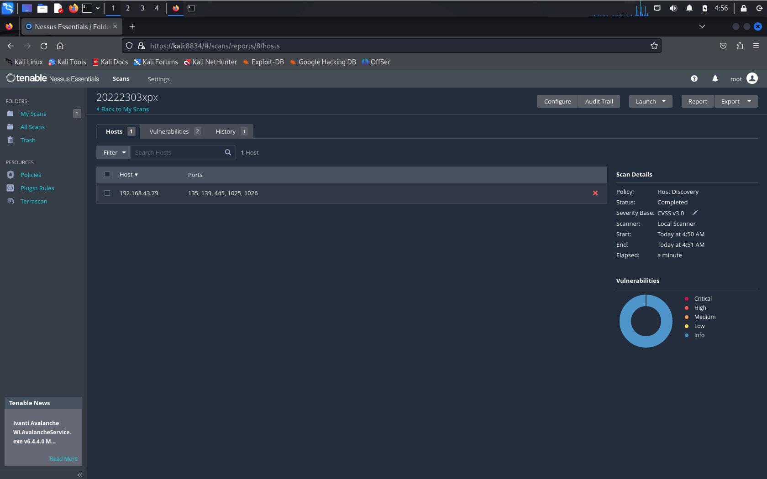Switch to the Vulnerabilities tab
Viewport: 767px width, 479px height.
point(174,131)
